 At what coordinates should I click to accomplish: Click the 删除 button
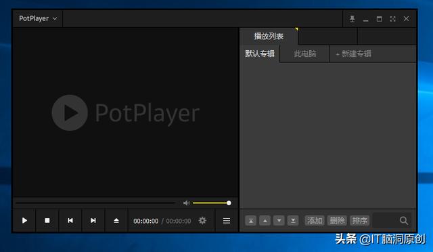pos(337,220)
